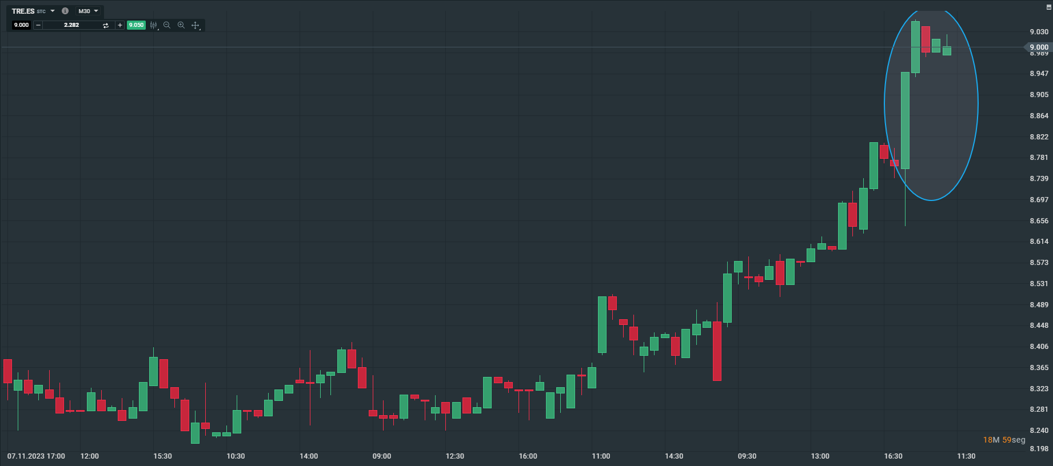Minimize the chart panel with corner icon

point(1048,7)
